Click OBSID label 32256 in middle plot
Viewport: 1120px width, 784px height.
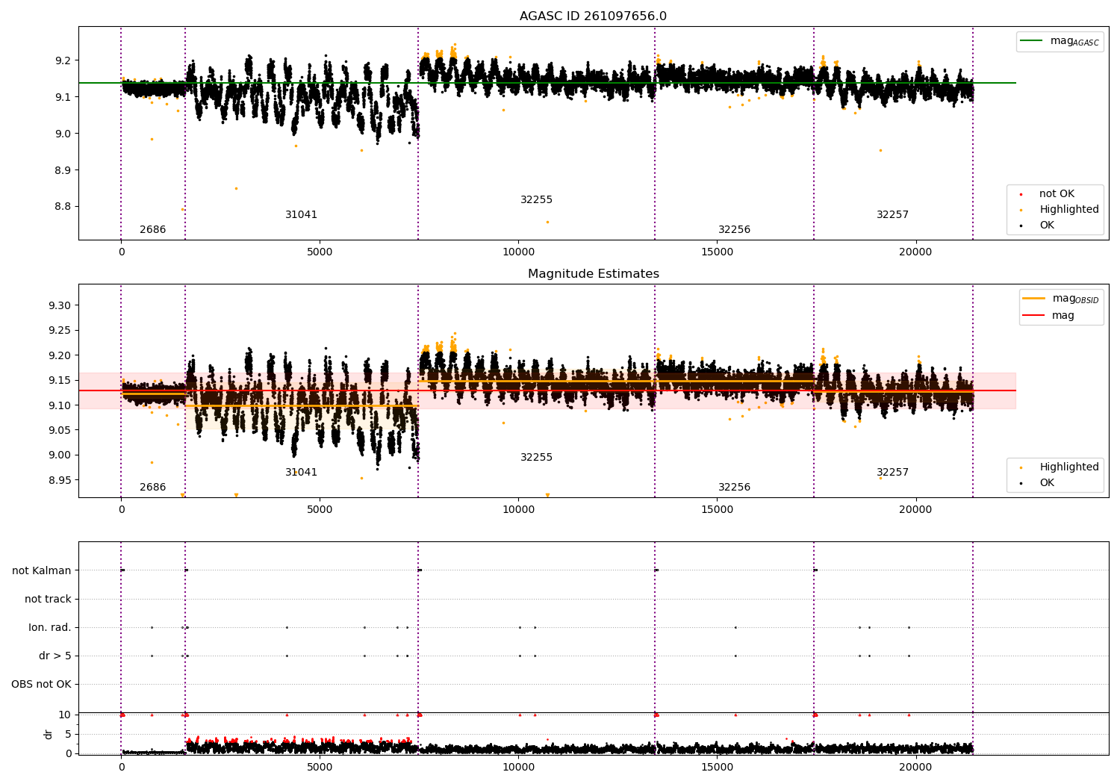735,488
